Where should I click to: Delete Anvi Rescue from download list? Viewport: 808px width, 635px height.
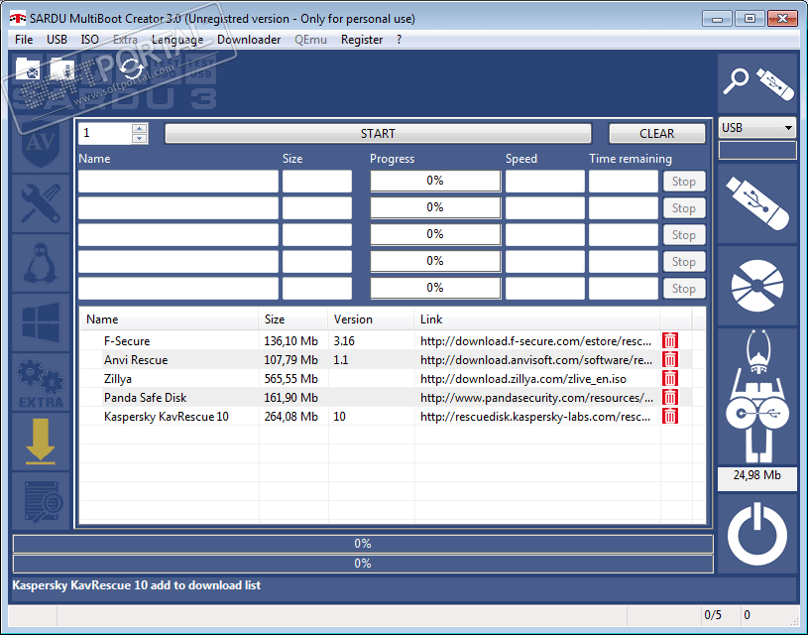670,359
